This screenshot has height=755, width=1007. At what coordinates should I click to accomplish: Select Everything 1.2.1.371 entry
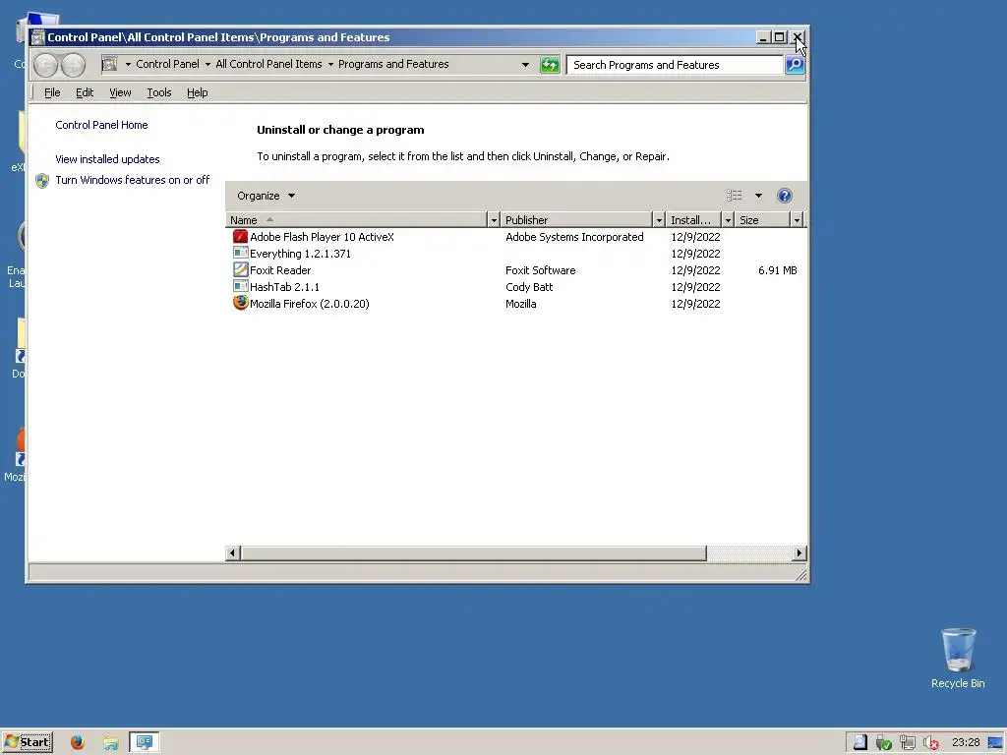(300, 254)
